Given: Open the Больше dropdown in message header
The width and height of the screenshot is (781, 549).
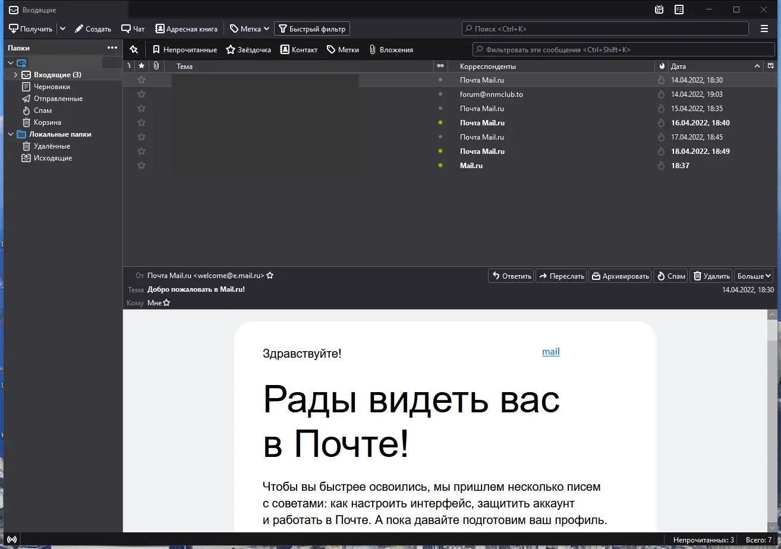Looking at the screenshot, I should 754,276.
